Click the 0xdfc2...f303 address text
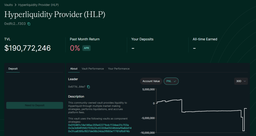Screen dimensions: 256x136 pyautogui.click(x=15, y=24)
